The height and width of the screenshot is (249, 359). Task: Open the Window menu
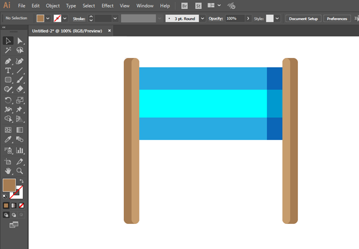pyautogui.click(x=144, y=5)
